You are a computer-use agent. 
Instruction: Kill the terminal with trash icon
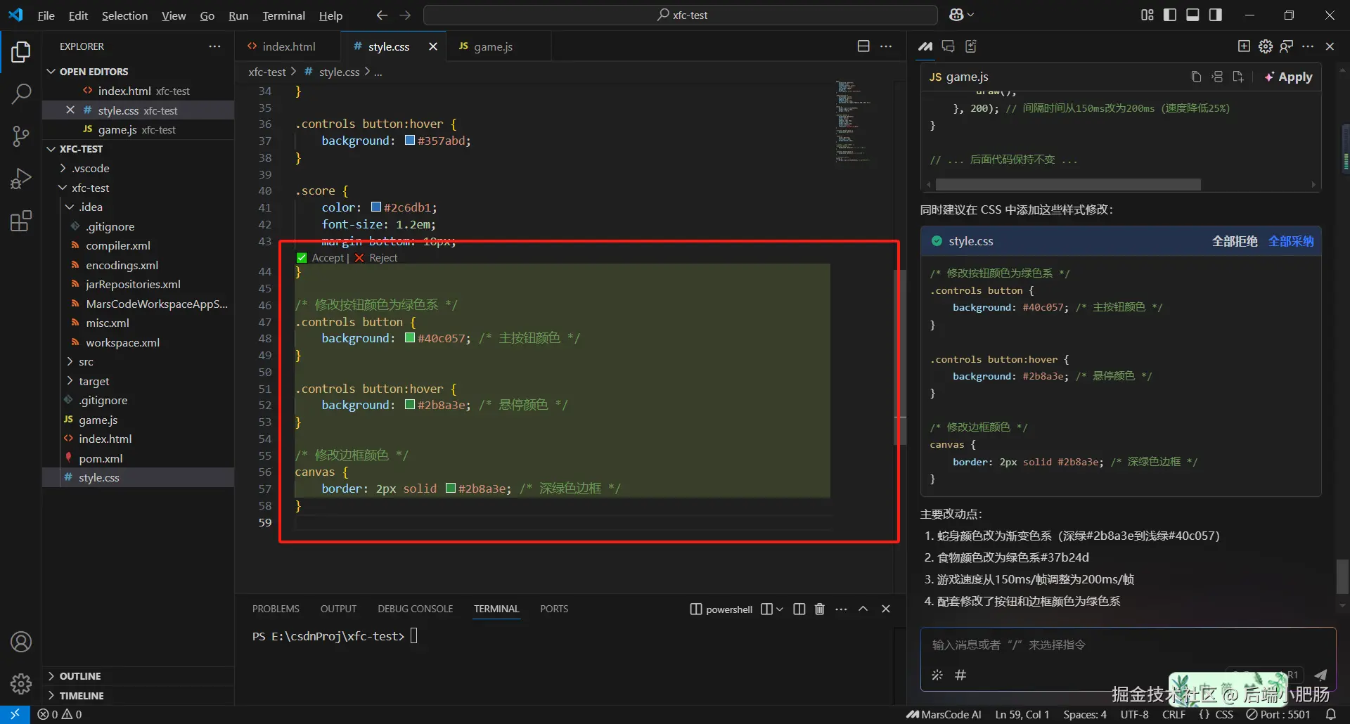coord(820,609)
